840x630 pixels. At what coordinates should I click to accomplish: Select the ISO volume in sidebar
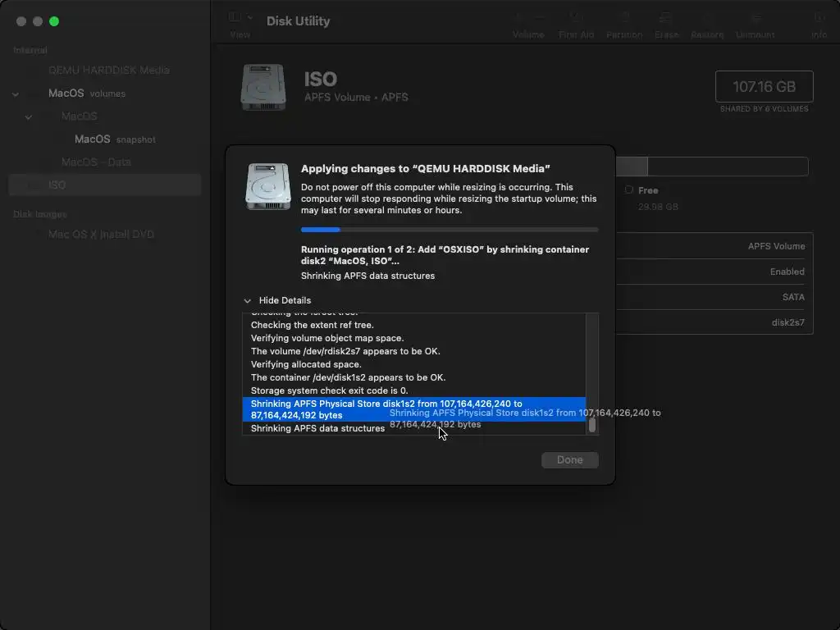[105, 185]
